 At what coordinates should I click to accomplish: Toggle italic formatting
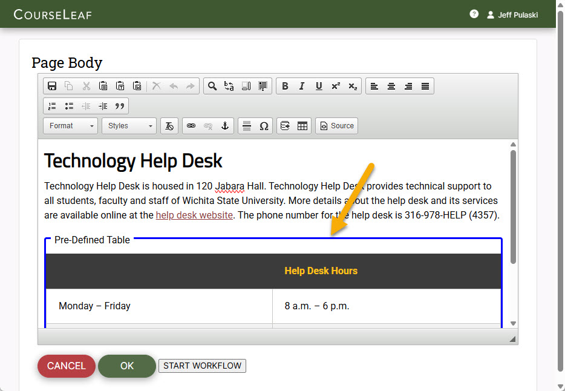point(302,86)
